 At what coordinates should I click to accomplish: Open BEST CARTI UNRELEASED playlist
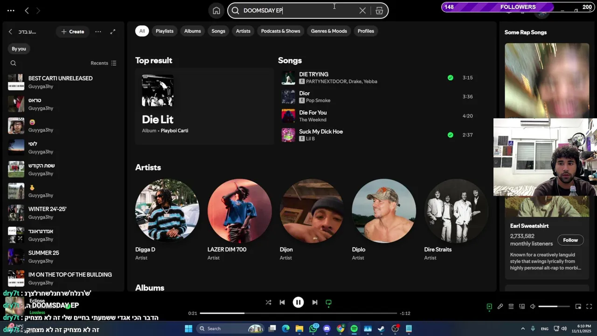click(63, 82)
